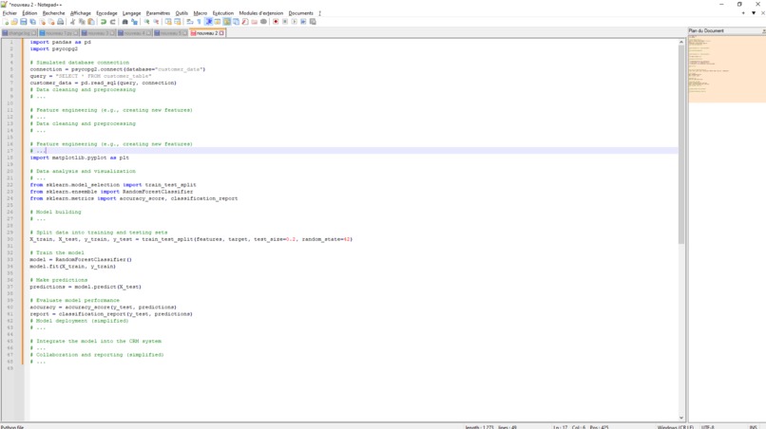Open the Édition menu

(29, 13)
